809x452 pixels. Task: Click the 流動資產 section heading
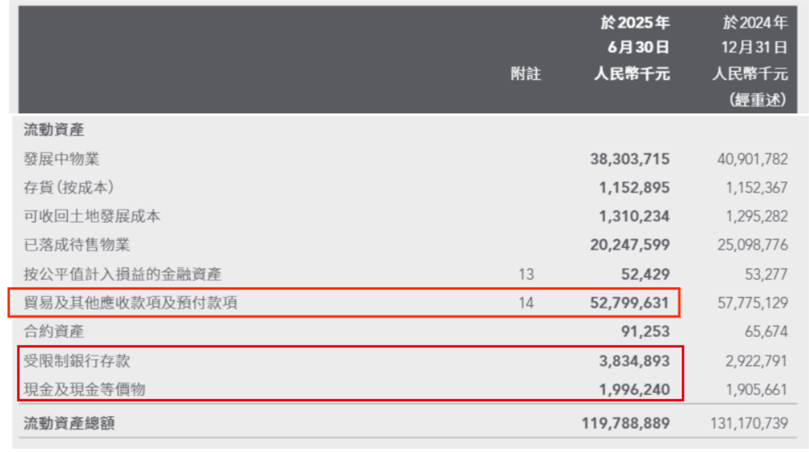(x=54, y=130)
